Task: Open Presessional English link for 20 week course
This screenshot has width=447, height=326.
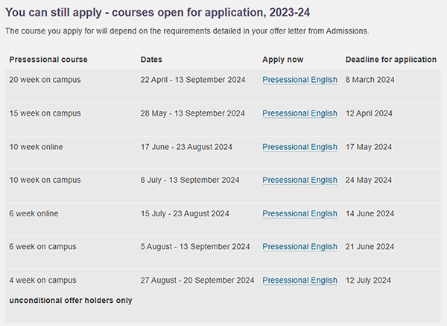Action: [299, 80]
